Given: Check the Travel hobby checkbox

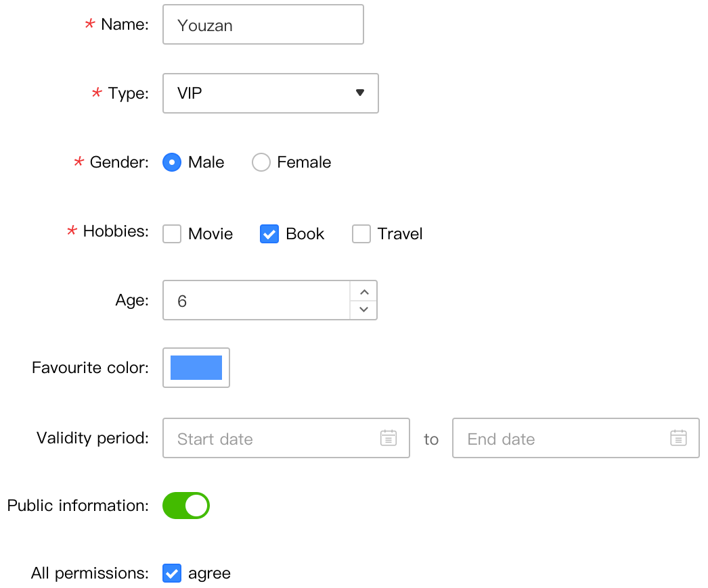Looking at the screenshot, I should (x=361, y=234).
